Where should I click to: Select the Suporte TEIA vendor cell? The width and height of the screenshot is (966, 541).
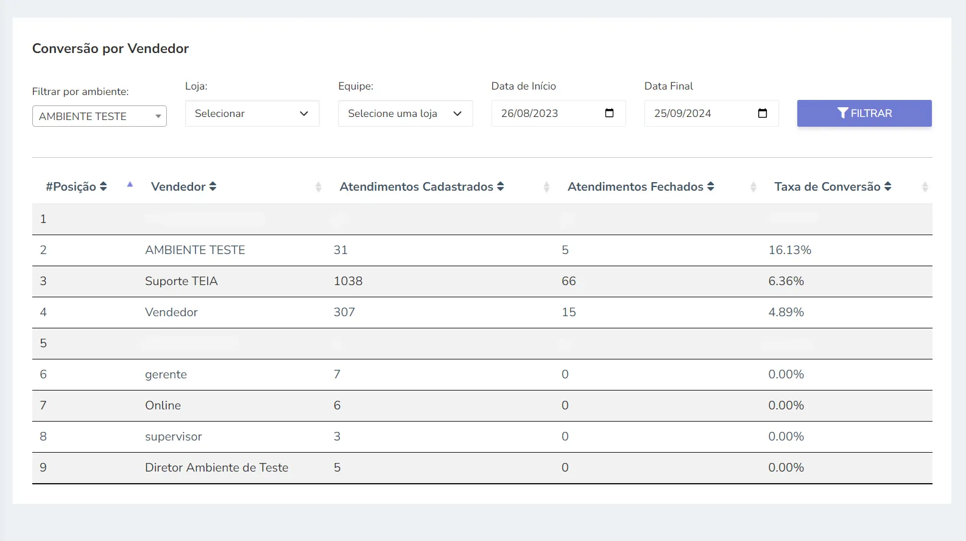point(182,281)
